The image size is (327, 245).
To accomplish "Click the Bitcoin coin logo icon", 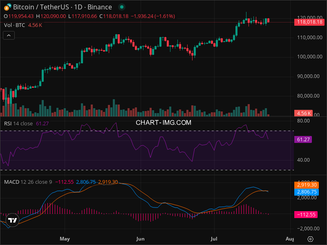I will pyautogui.click(x=7, y=7).
